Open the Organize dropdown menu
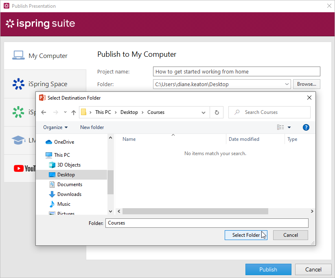This screenshot has height=278, width=335. click(55, 127)
